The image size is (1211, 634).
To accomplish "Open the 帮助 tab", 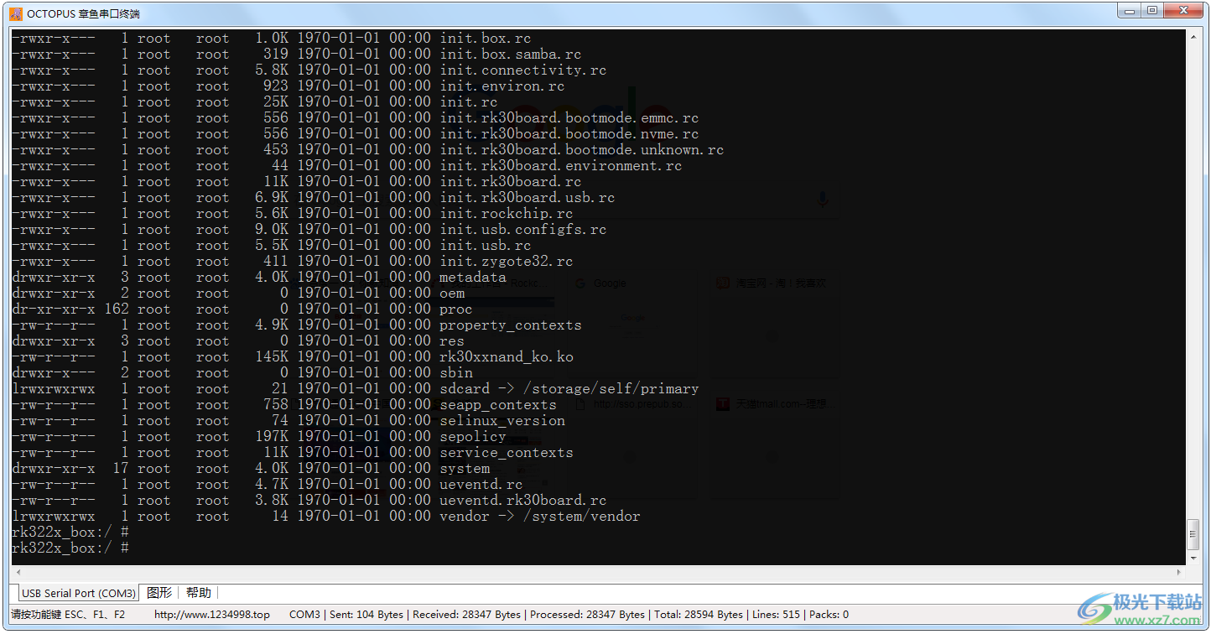I will (x=199, y=592).
